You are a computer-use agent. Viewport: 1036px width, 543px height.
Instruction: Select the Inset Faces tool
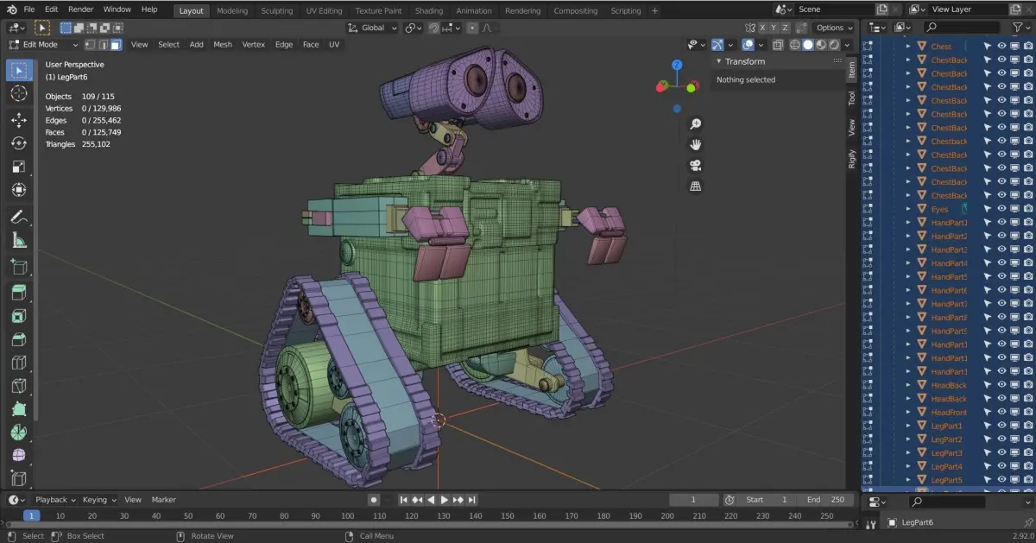point(19,317)
